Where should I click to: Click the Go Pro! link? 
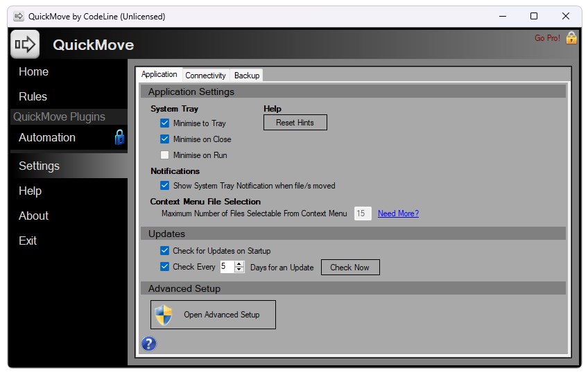tap(547, 38)
